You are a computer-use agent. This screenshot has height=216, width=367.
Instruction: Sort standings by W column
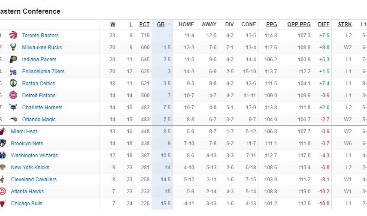click(x=113, y=24)
